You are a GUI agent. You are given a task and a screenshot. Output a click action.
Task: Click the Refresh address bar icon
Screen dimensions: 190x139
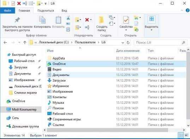(x=128, y=43)
